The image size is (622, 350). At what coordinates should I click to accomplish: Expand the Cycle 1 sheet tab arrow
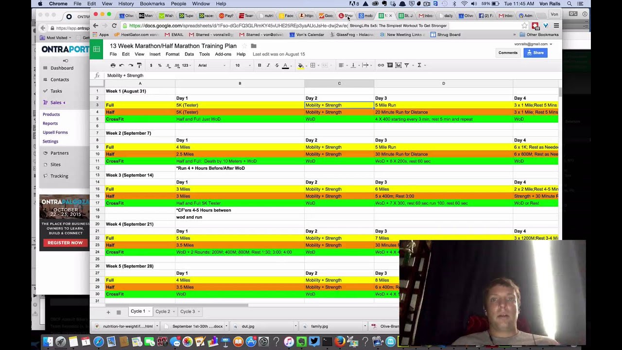pos(149,312)
